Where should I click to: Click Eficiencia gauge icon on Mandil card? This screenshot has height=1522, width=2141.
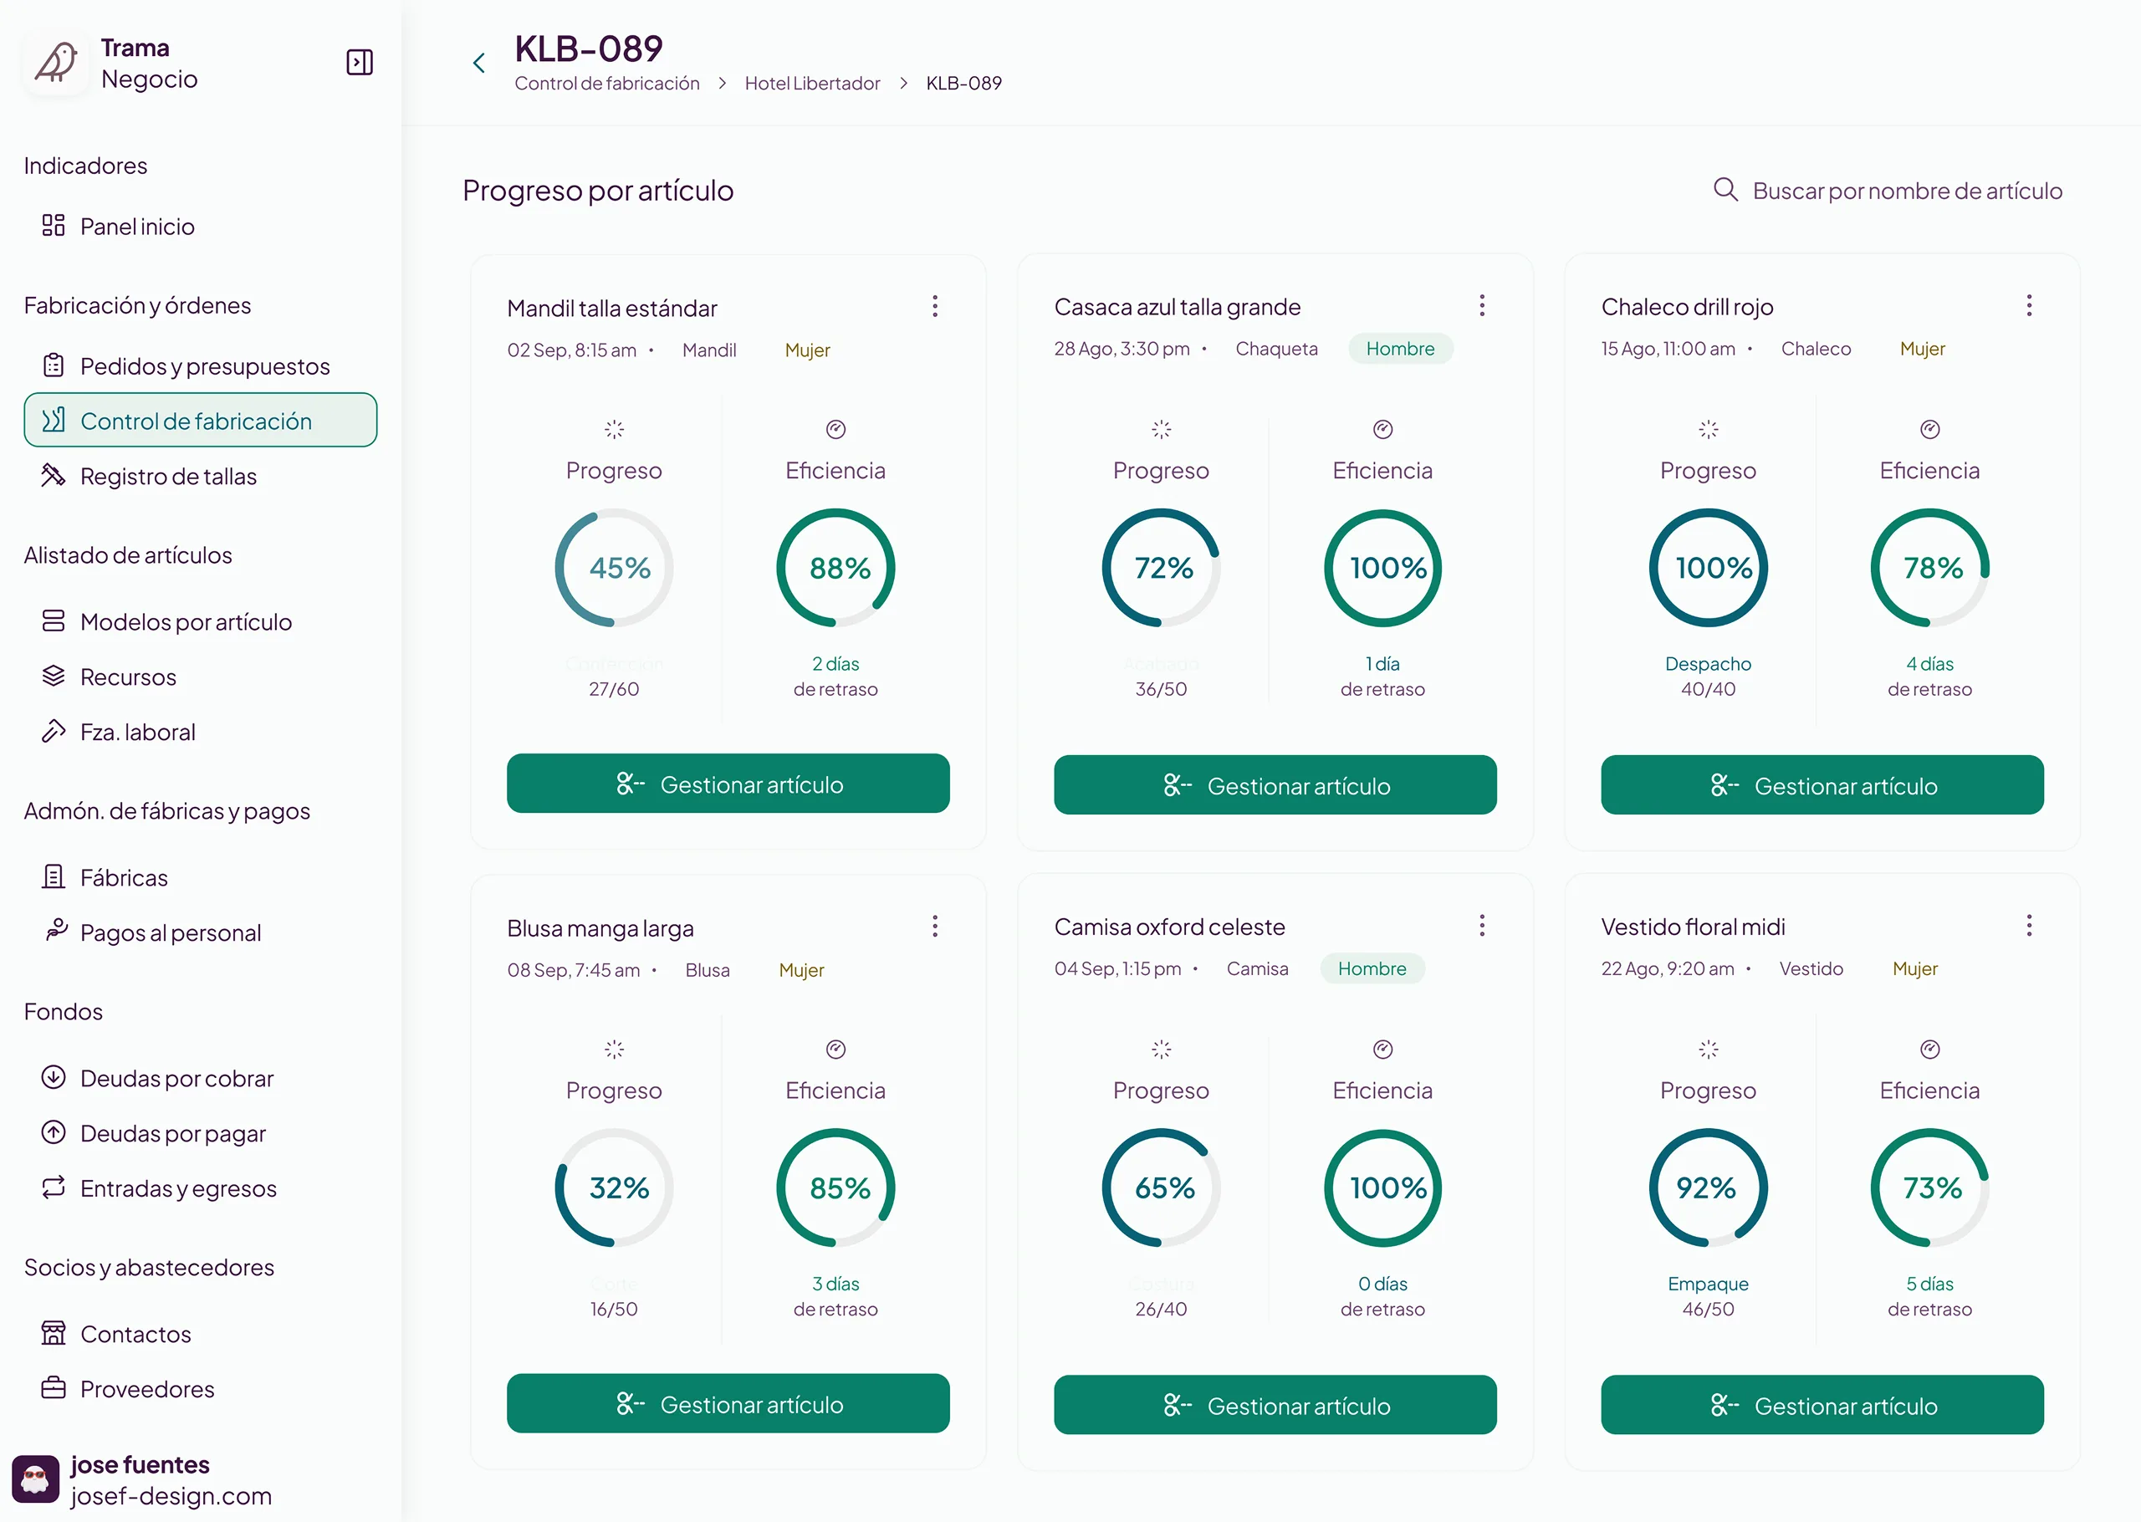835,429
